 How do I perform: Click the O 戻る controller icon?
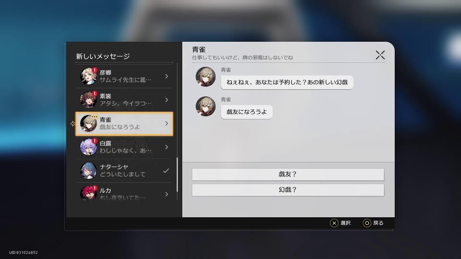[367, 223]
